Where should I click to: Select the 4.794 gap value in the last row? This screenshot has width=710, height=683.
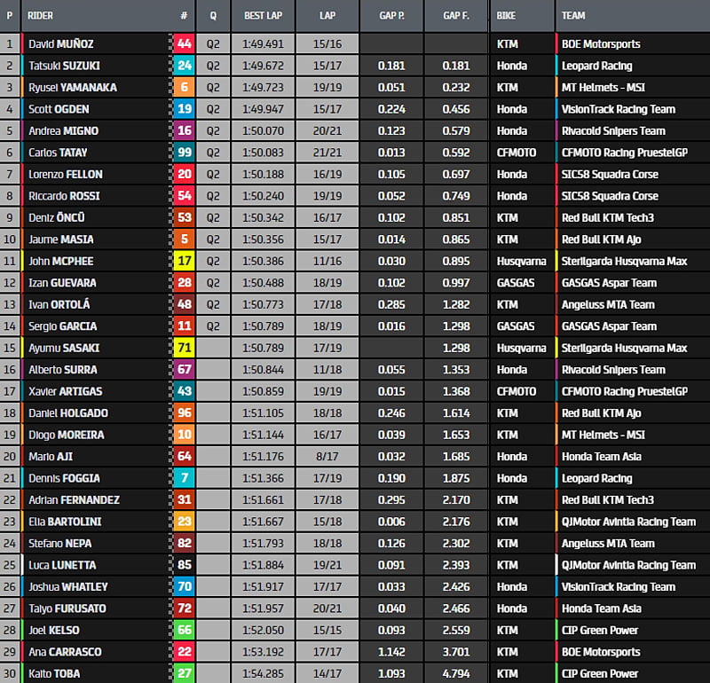tap(455, 673)
